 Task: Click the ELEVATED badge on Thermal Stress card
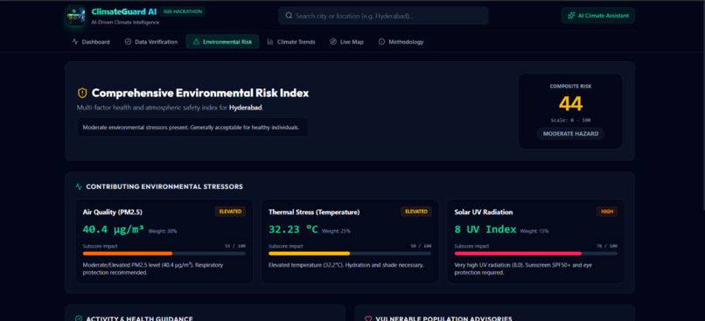415,212
